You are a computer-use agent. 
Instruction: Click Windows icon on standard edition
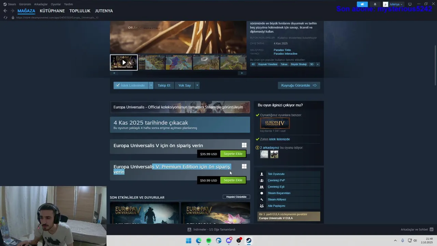pyautogui.click(x=244, y=145)
